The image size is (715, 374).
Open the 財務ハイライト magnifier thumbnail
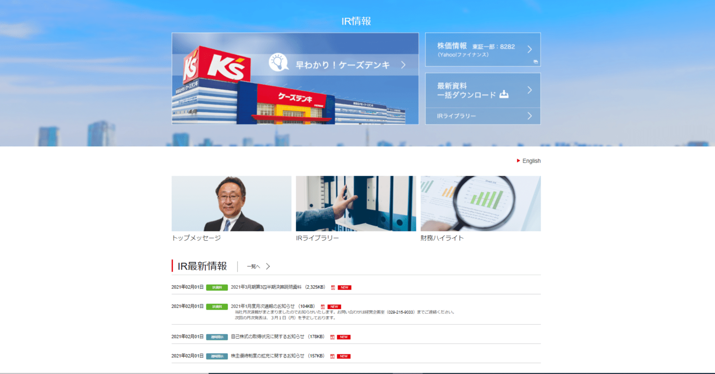pyautogui.click(x=480, y=204)
